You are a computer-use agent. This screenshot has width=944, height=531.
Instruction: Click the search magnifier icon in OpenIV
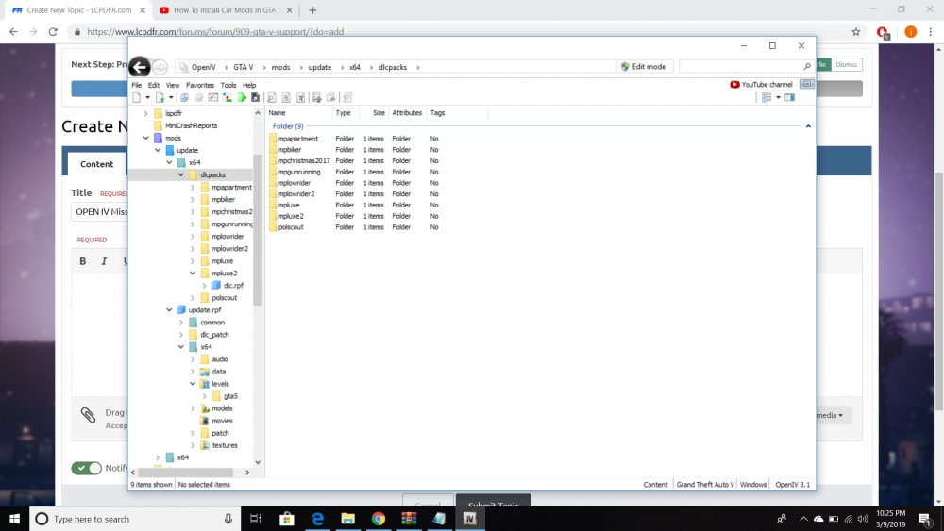(807, 67)
